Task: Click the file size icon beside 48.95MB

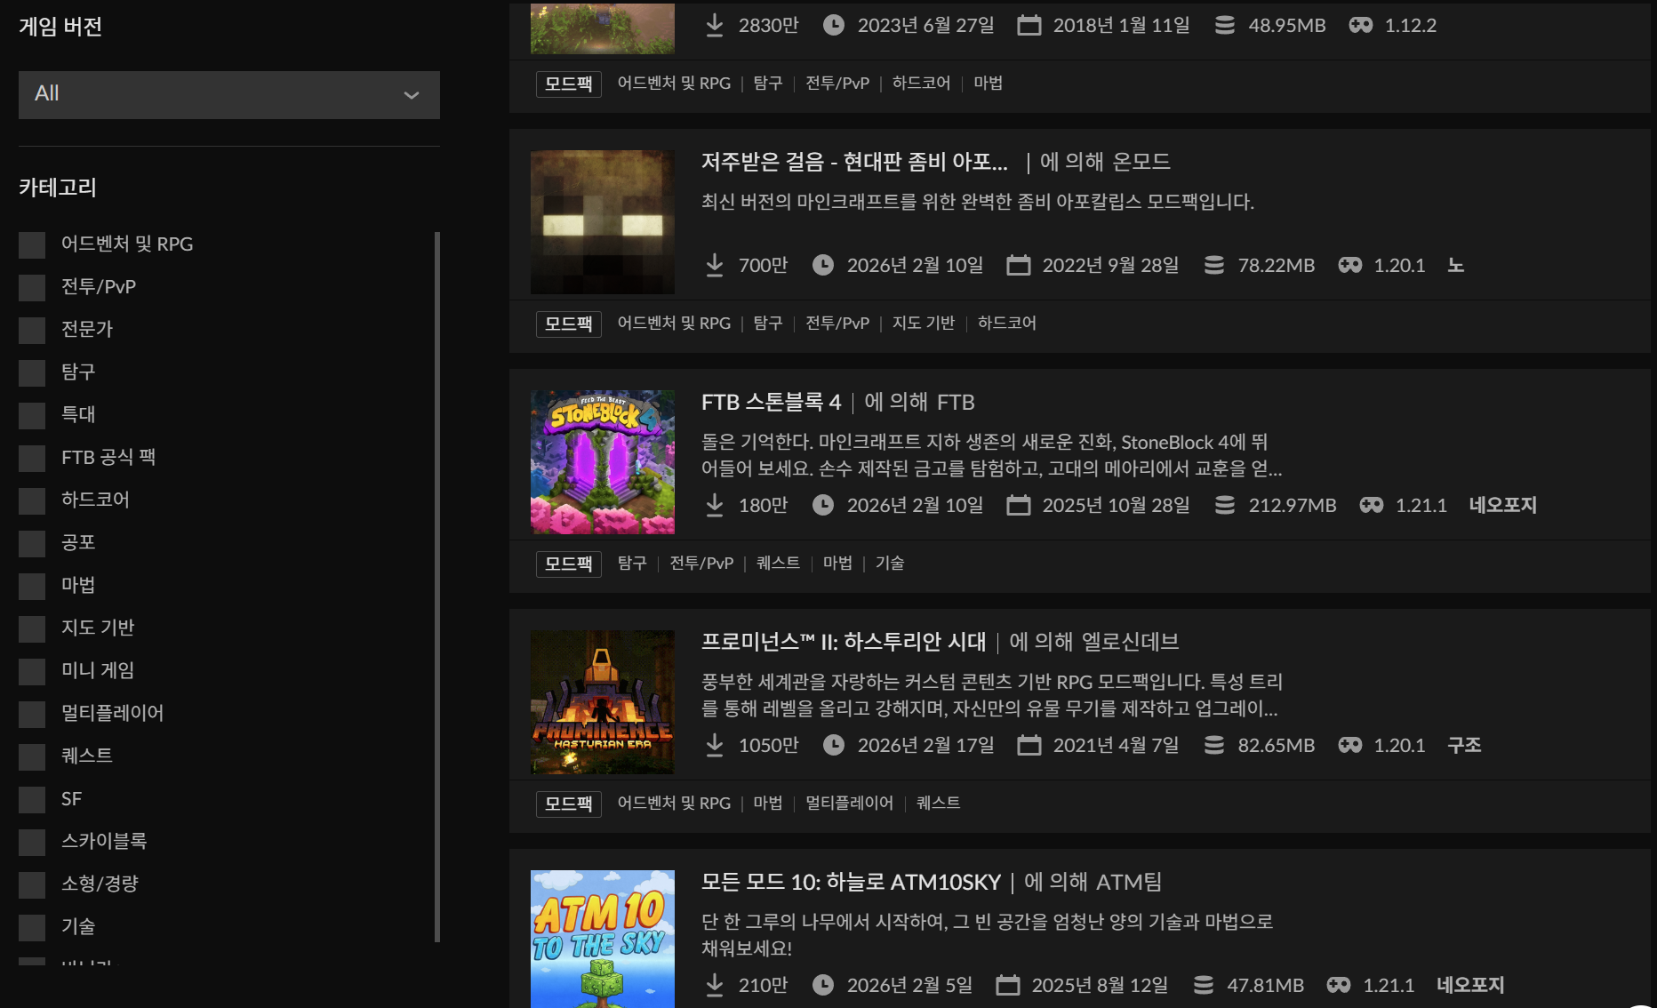Action: pos(1225,26)
